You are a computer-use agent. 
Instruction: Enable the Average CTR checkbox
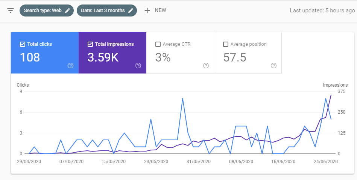[x=158, y=44]
